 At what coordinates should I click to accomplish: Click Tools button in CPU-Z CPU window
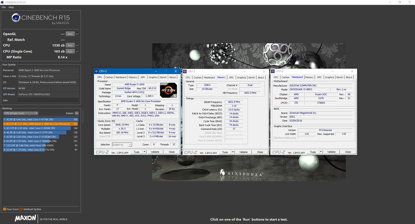(x=137, y=152)
